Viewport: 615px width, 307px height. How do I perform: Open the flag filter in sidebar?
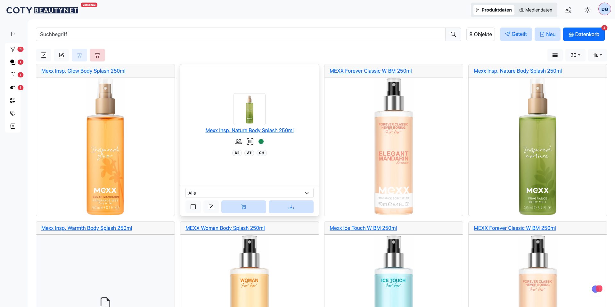click(13, 75)
